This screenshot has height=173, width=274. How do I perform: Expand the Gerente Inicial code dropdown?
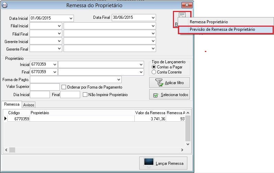click(x=59, y=41)
